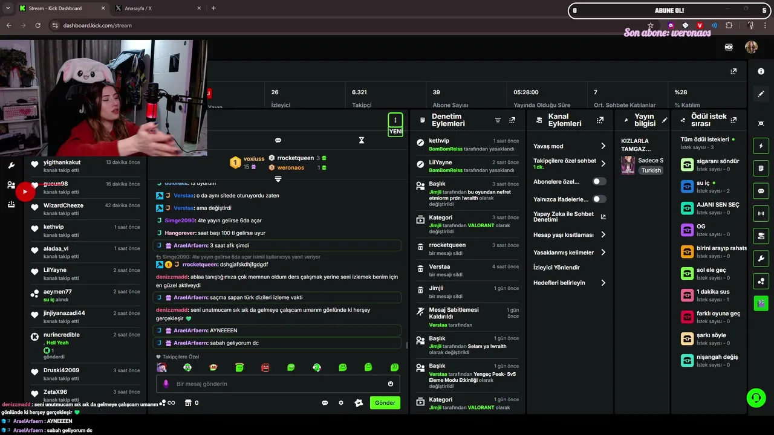Click İzleyici Yönlendir option
Viewport: 774px width, 435px height.
(556, 268)
